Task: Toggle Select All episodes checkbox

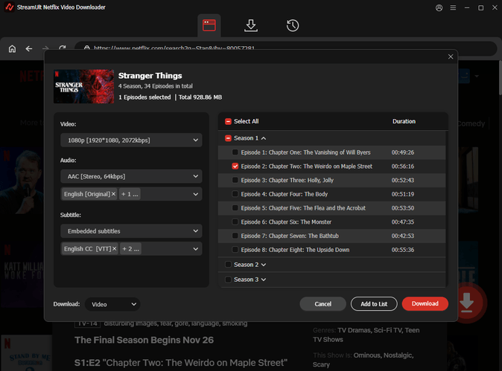Action: (x=228, y=121)
